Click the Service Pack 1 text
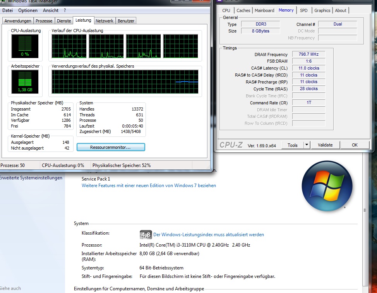 96,179
